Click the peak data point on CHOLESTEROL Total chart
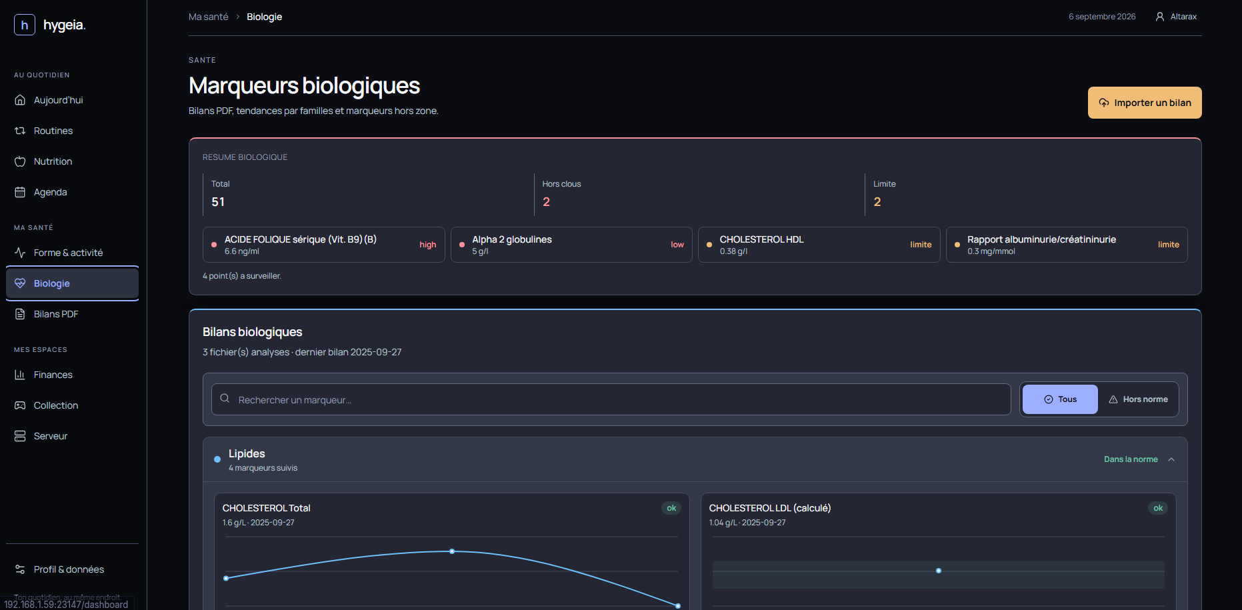Image resolution: width=1242 pixels, height=610 pixels. click(x=452, y=551)
